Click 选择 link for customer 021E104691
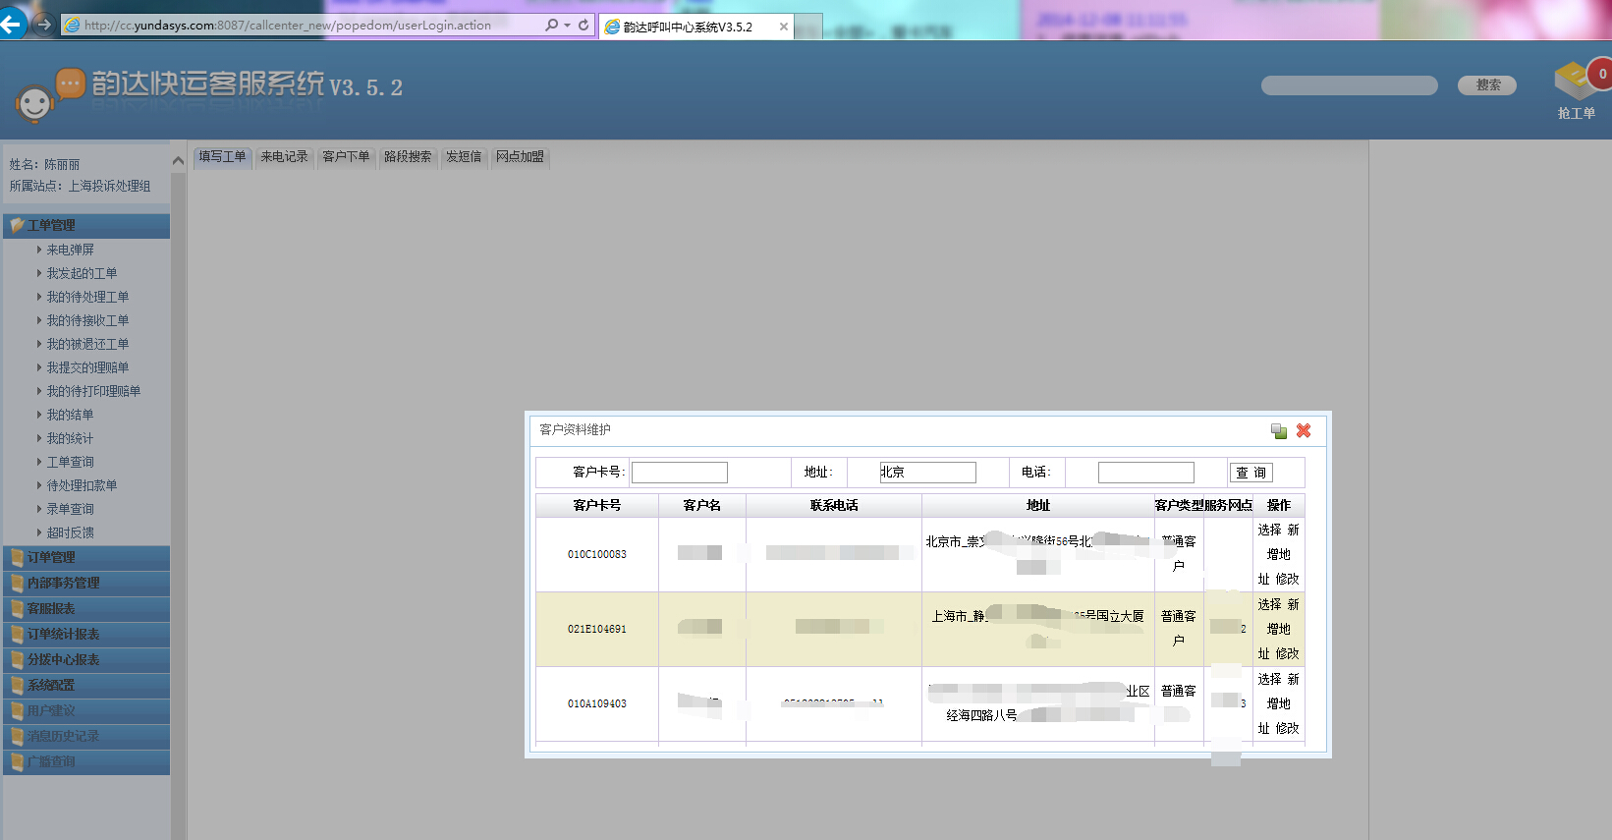 1269,604
